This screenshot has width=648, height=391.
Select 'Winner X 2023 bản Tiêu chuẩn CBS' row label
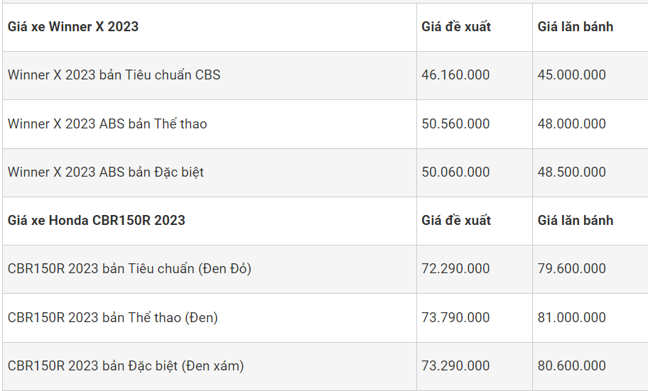[114, 75]
